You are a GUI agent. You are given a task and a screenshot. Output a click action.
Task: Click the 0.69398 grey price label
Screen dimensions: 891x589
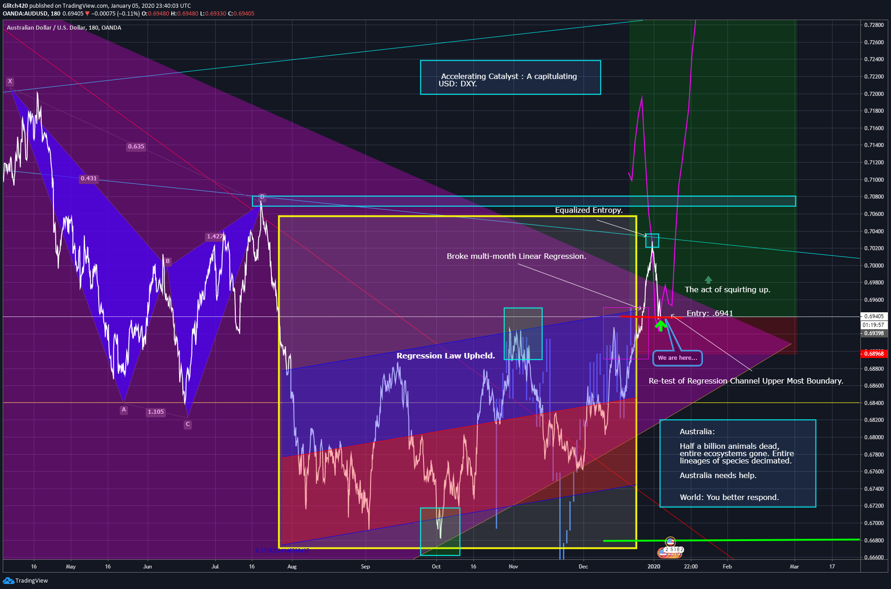click(874, 333)
